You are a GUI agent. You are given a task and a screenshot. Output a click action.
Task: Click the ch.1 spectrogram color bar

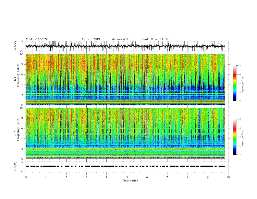(235, 83)
